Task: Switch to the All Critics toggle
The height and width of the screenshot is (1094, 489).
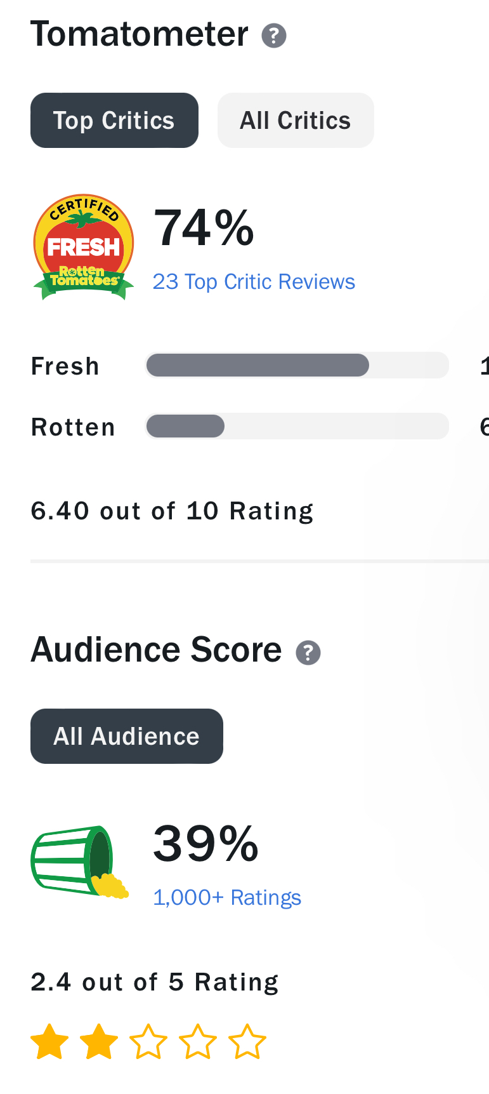Action: coord(296,121)
